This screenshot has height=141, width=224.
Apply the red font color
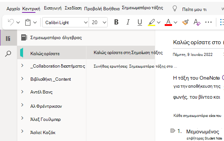[x=168, y=22]
